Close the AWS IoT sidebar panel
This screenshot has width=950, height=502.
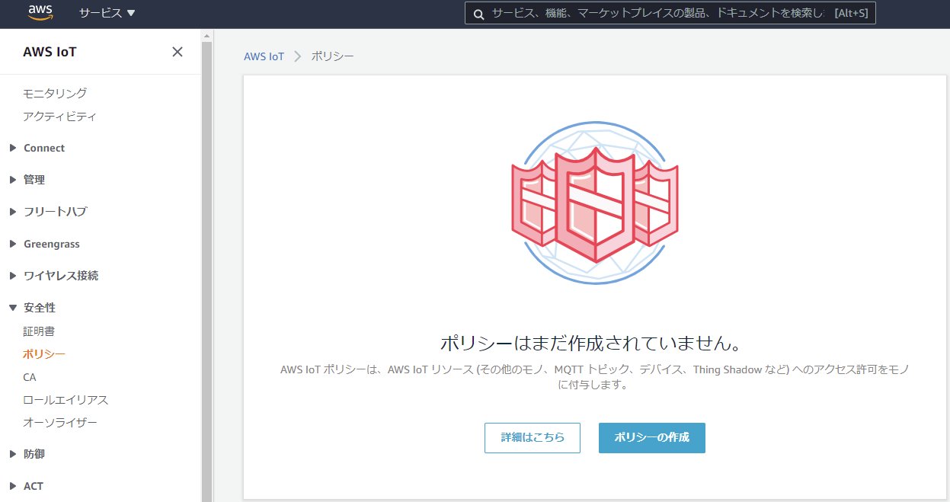[x=178, y=52]
